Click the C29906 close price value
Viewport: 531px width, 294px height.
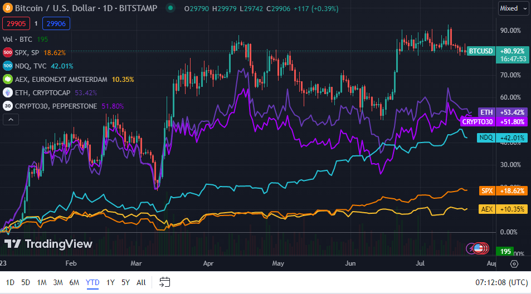tap(279, 9)
